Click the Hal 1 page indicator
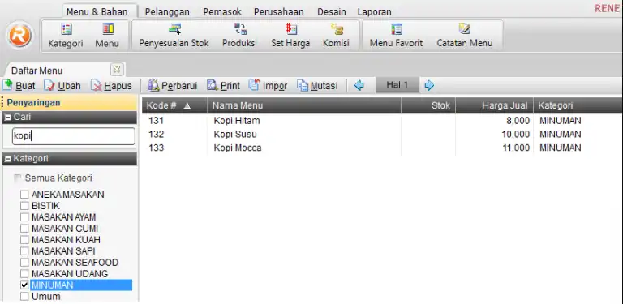 (397, 85)
